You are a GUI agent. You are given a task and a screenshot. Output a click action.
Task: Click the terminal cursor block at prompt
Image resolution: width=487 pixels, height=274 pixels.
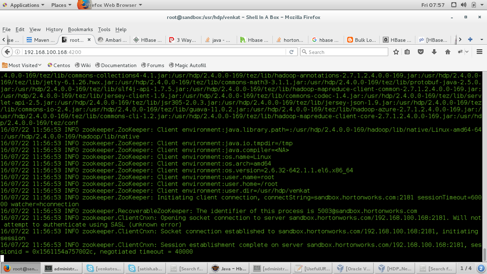pos(2,258)
